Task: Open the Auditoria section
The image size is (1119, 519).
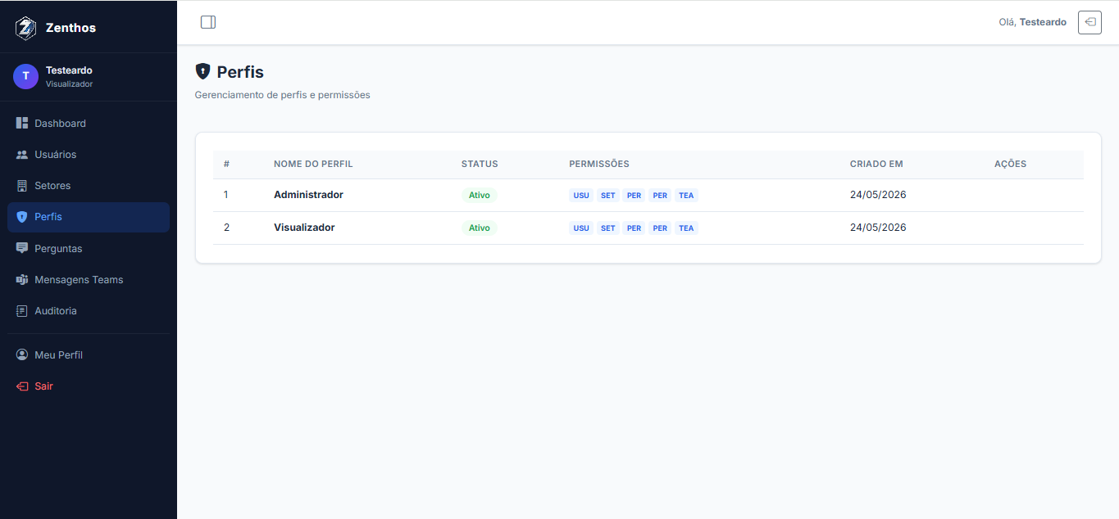Action: point(89,311)
